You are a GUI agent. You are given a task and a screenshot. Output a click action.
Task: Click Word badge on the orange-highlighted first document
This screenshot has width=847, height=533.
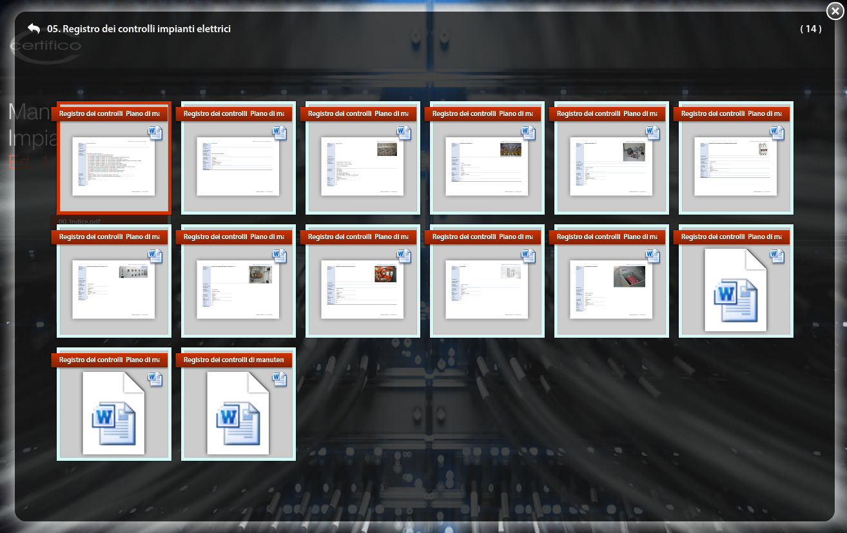click(x=155, y=133)
